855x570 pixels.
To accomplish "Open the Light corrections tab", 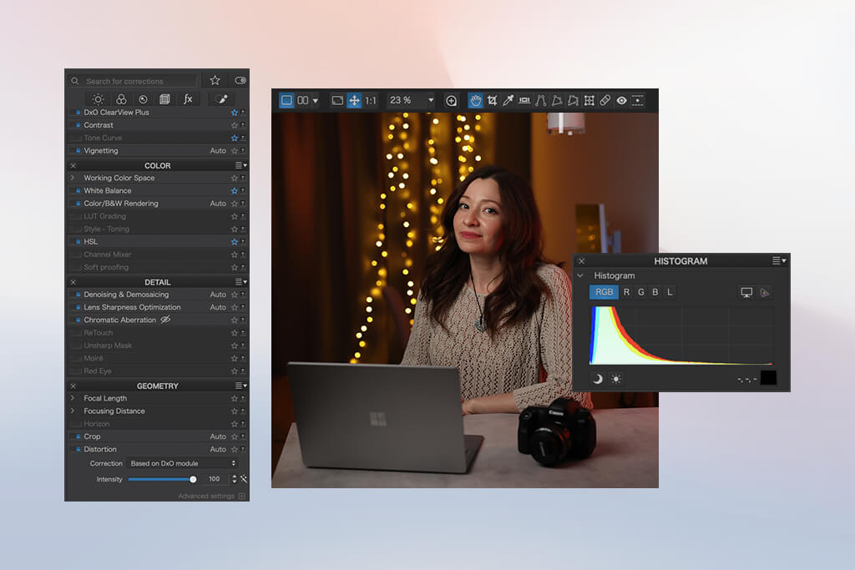I will 99,99.
